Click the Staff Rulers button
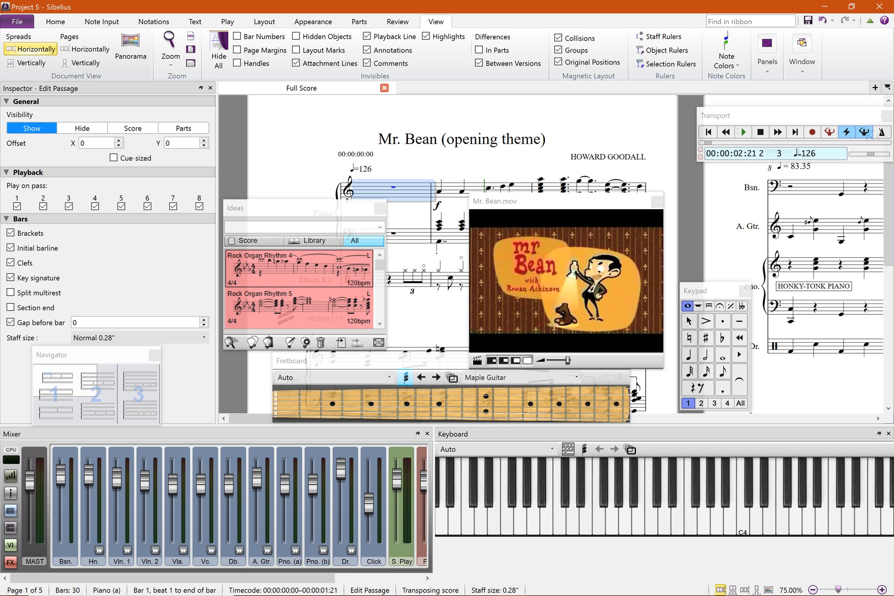The height and width of the screenshot is (596, 894). (659, 36)
